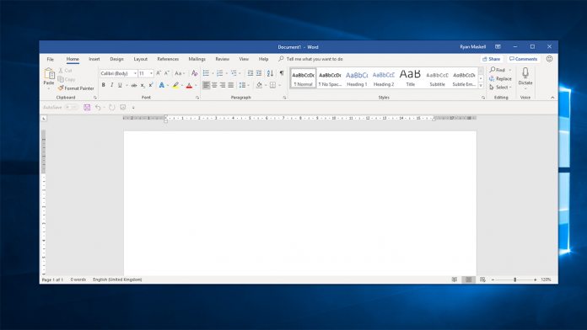Screen dimensions: 587x330
Task: Increase font size with grow font icon
Action: [x=159, y=73]
